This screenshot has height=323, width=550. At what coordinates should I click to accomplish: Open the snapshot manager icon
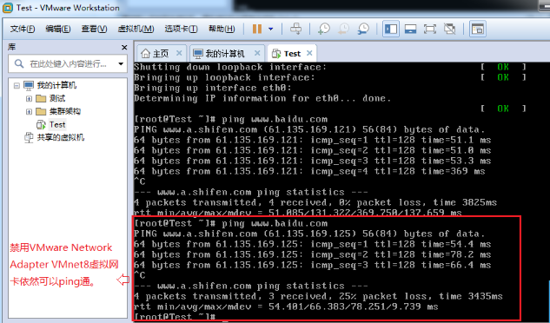(x=363, y=29)
